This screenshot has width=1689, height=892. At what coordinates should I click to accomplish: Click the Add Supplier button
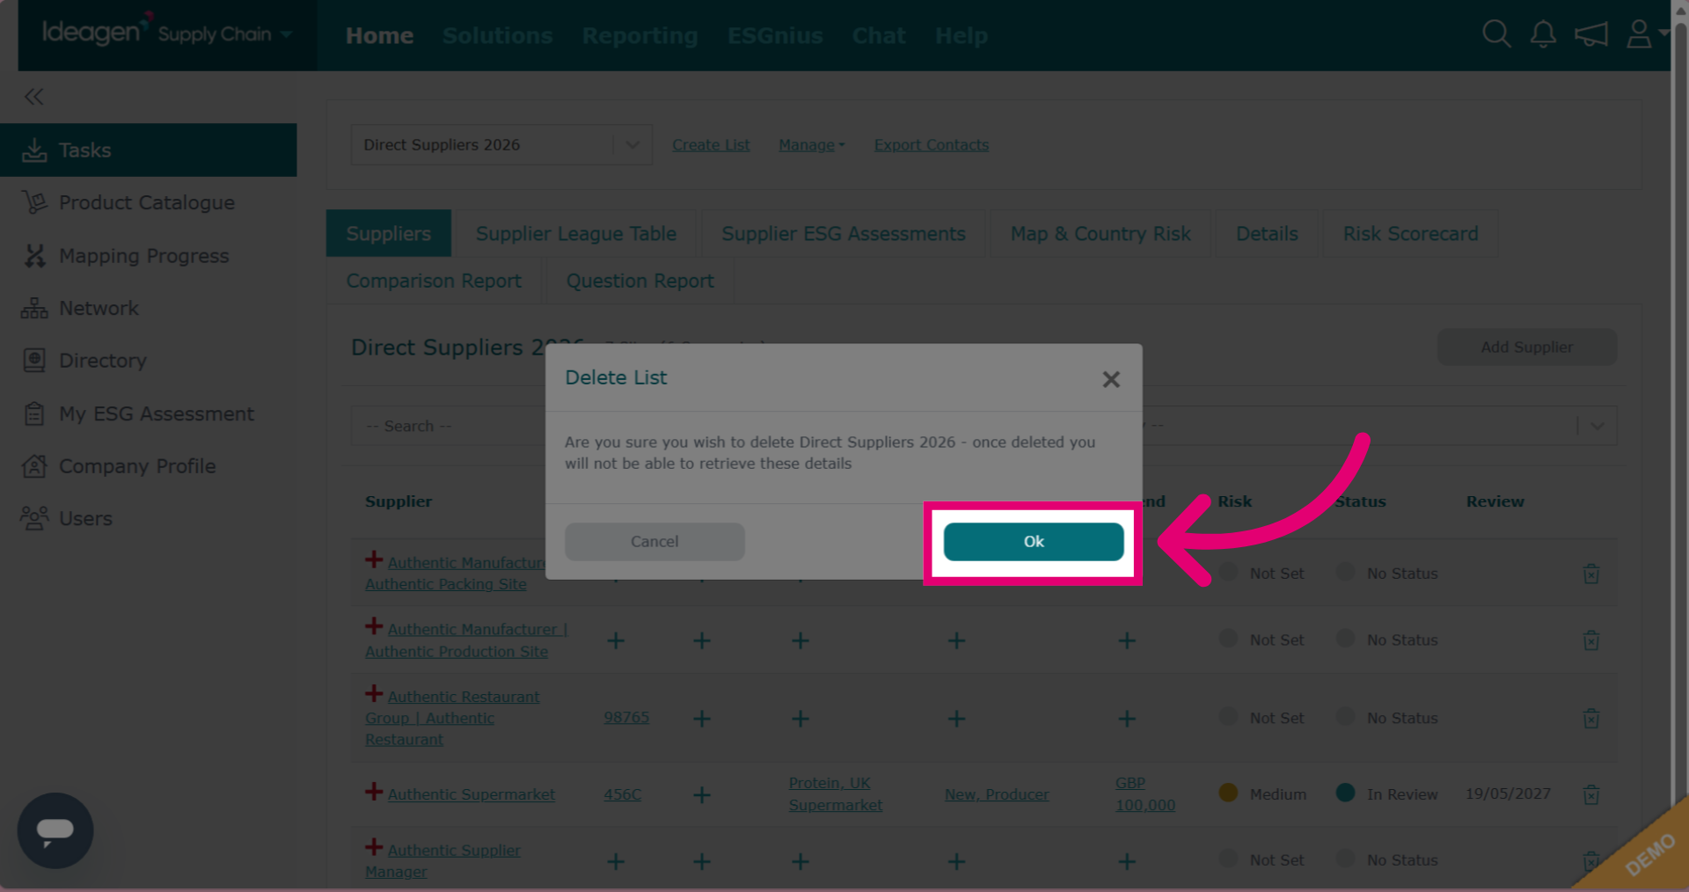click(1527, 347)
